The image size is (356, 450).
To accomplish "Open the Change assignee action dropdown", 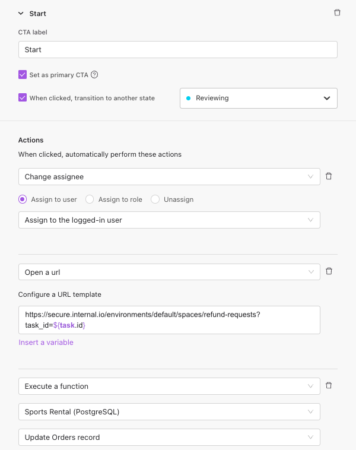I will [169, 176].
